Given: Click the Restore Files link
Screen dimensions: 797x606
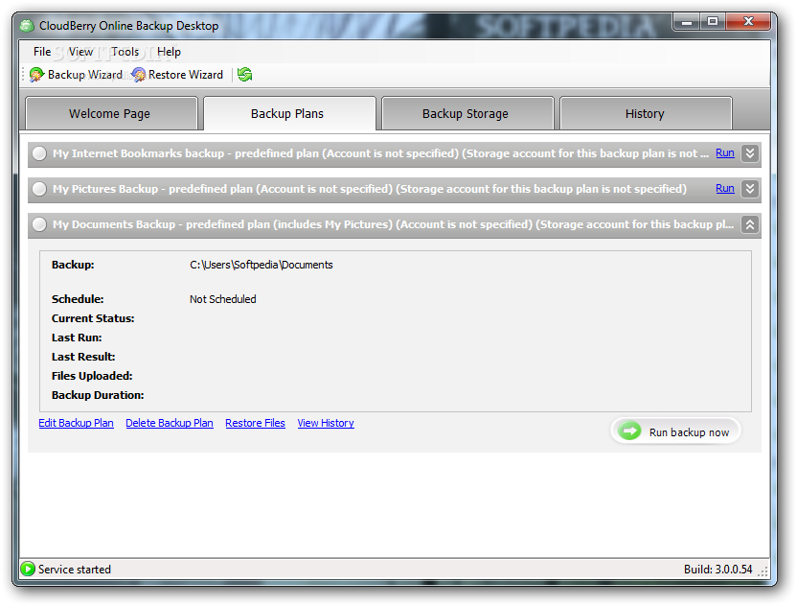Looking at the screenshot, I should coord(255,423).
